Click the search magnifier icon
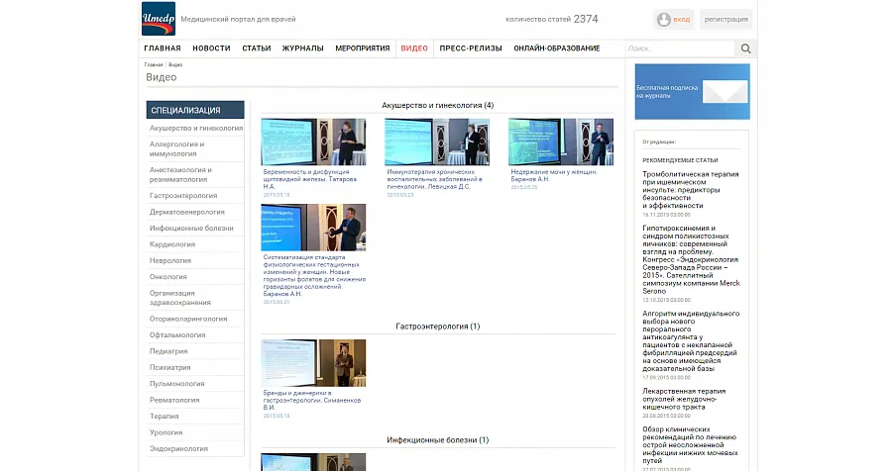Screen dimensions: 892x471 tap(745, 48)
